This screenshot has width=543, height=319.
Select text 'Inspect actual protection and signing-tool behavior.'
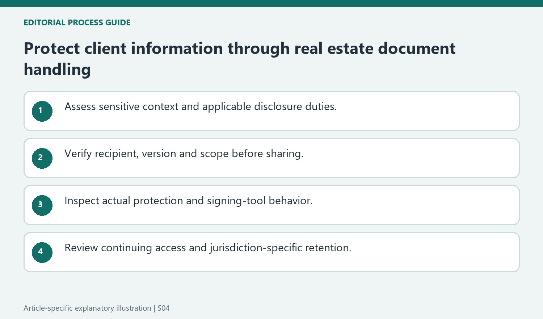click(188, 201)
